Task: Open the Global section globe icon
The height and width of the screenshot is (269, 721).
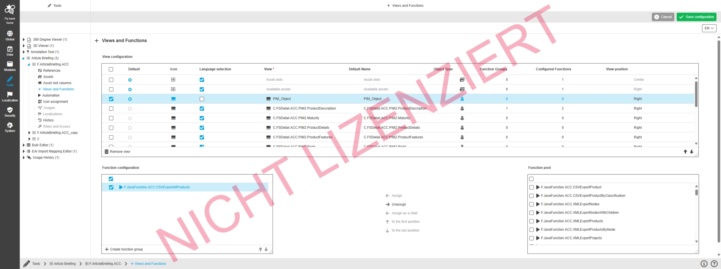Action: [x=10, y=34]
